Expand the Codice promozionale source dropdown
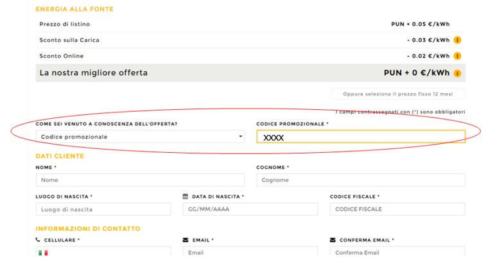 (140, 137)
